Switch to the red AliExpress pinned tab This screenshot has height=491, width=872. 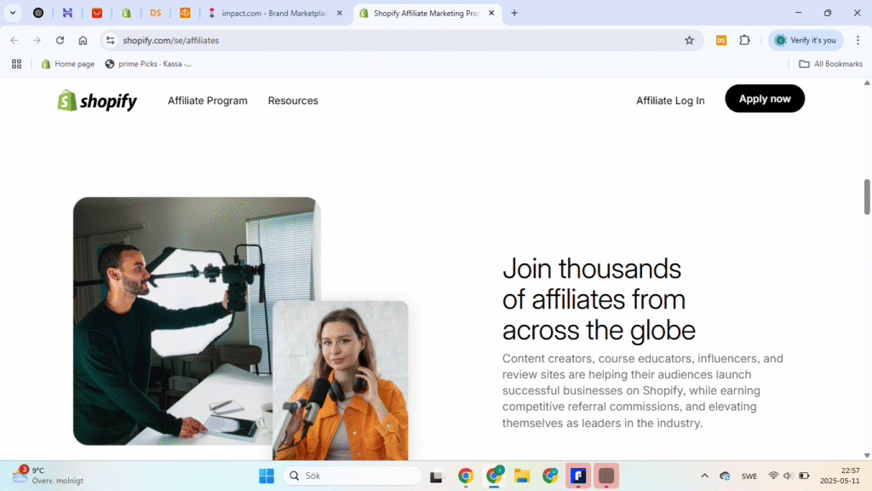point(97,13)
